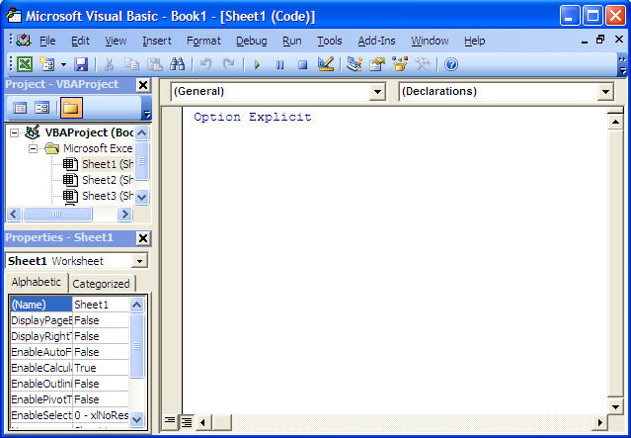Click the Reset stop icon
631x438 pixels.
point(302,64)
